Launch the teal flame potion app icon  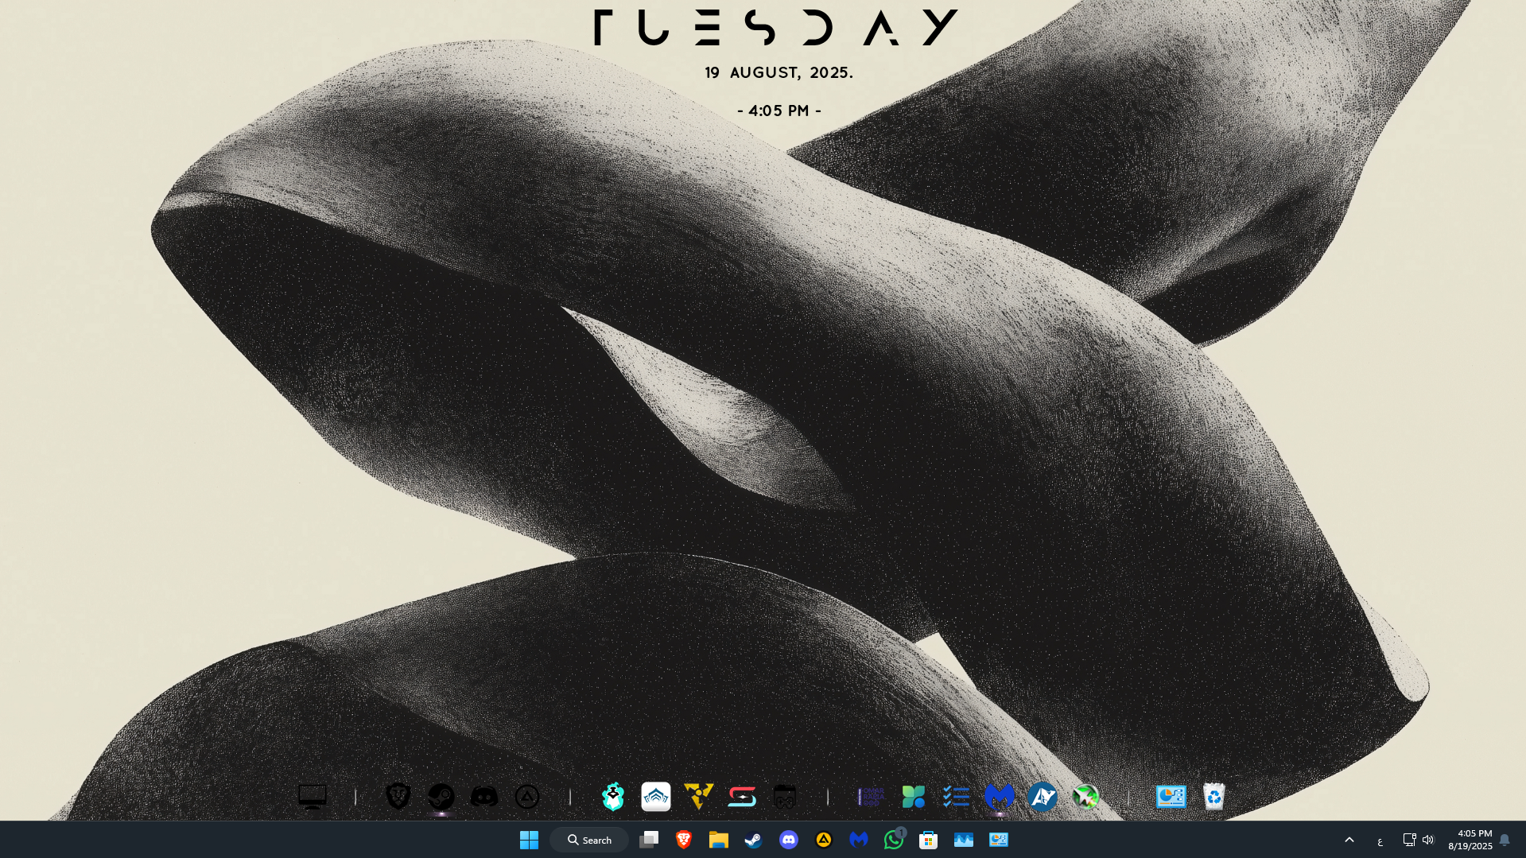coord(613,797)
